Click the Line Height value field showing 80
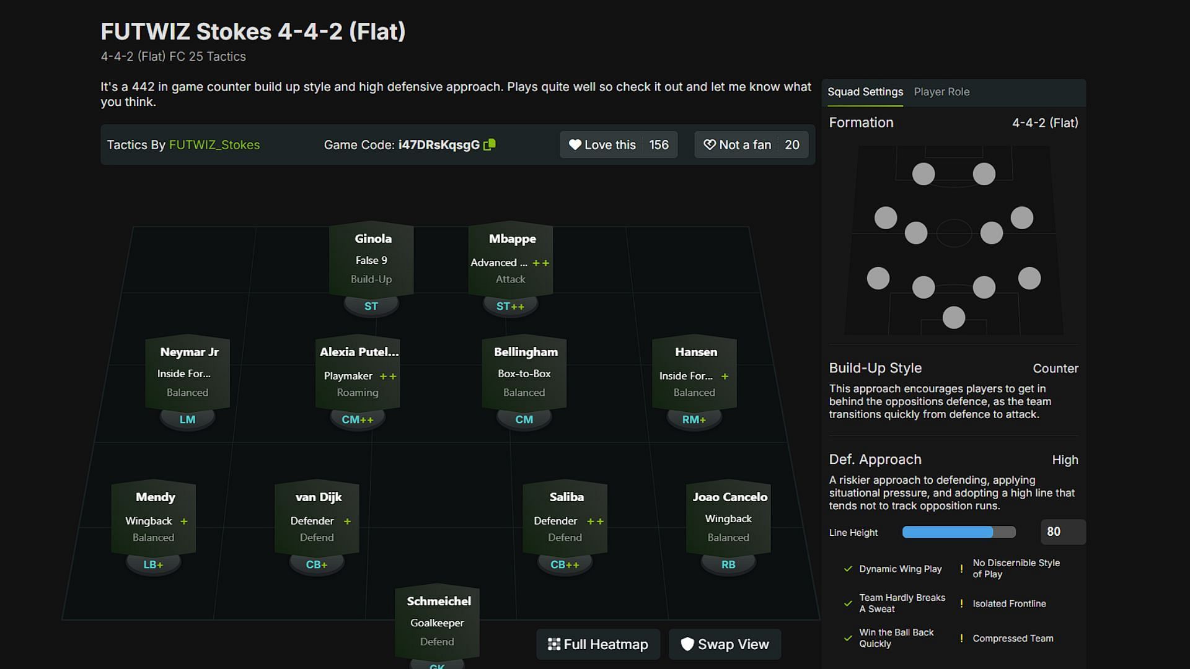The height and width of the screenshot is (669, 1190). [1063, 531]
